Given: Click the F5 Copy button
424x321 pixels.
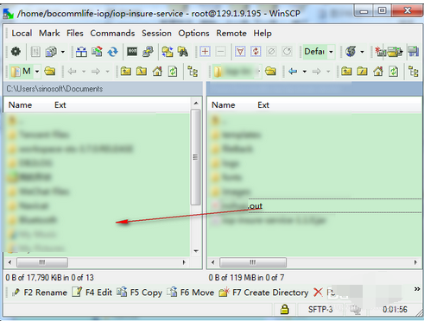Looking at the screenshot, I should (139, 293).
